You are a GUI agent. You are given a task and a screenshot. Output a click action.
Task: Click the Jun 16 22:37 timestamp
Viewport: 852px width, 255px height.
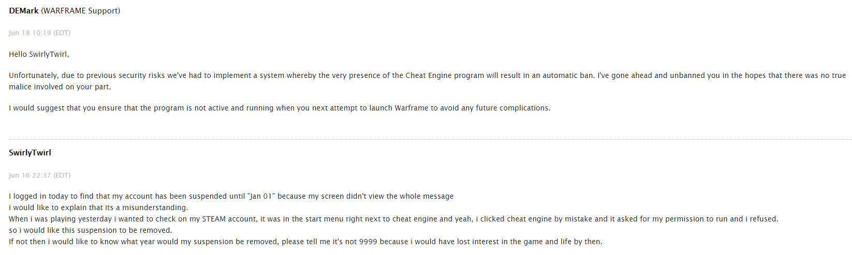point(39,176)
